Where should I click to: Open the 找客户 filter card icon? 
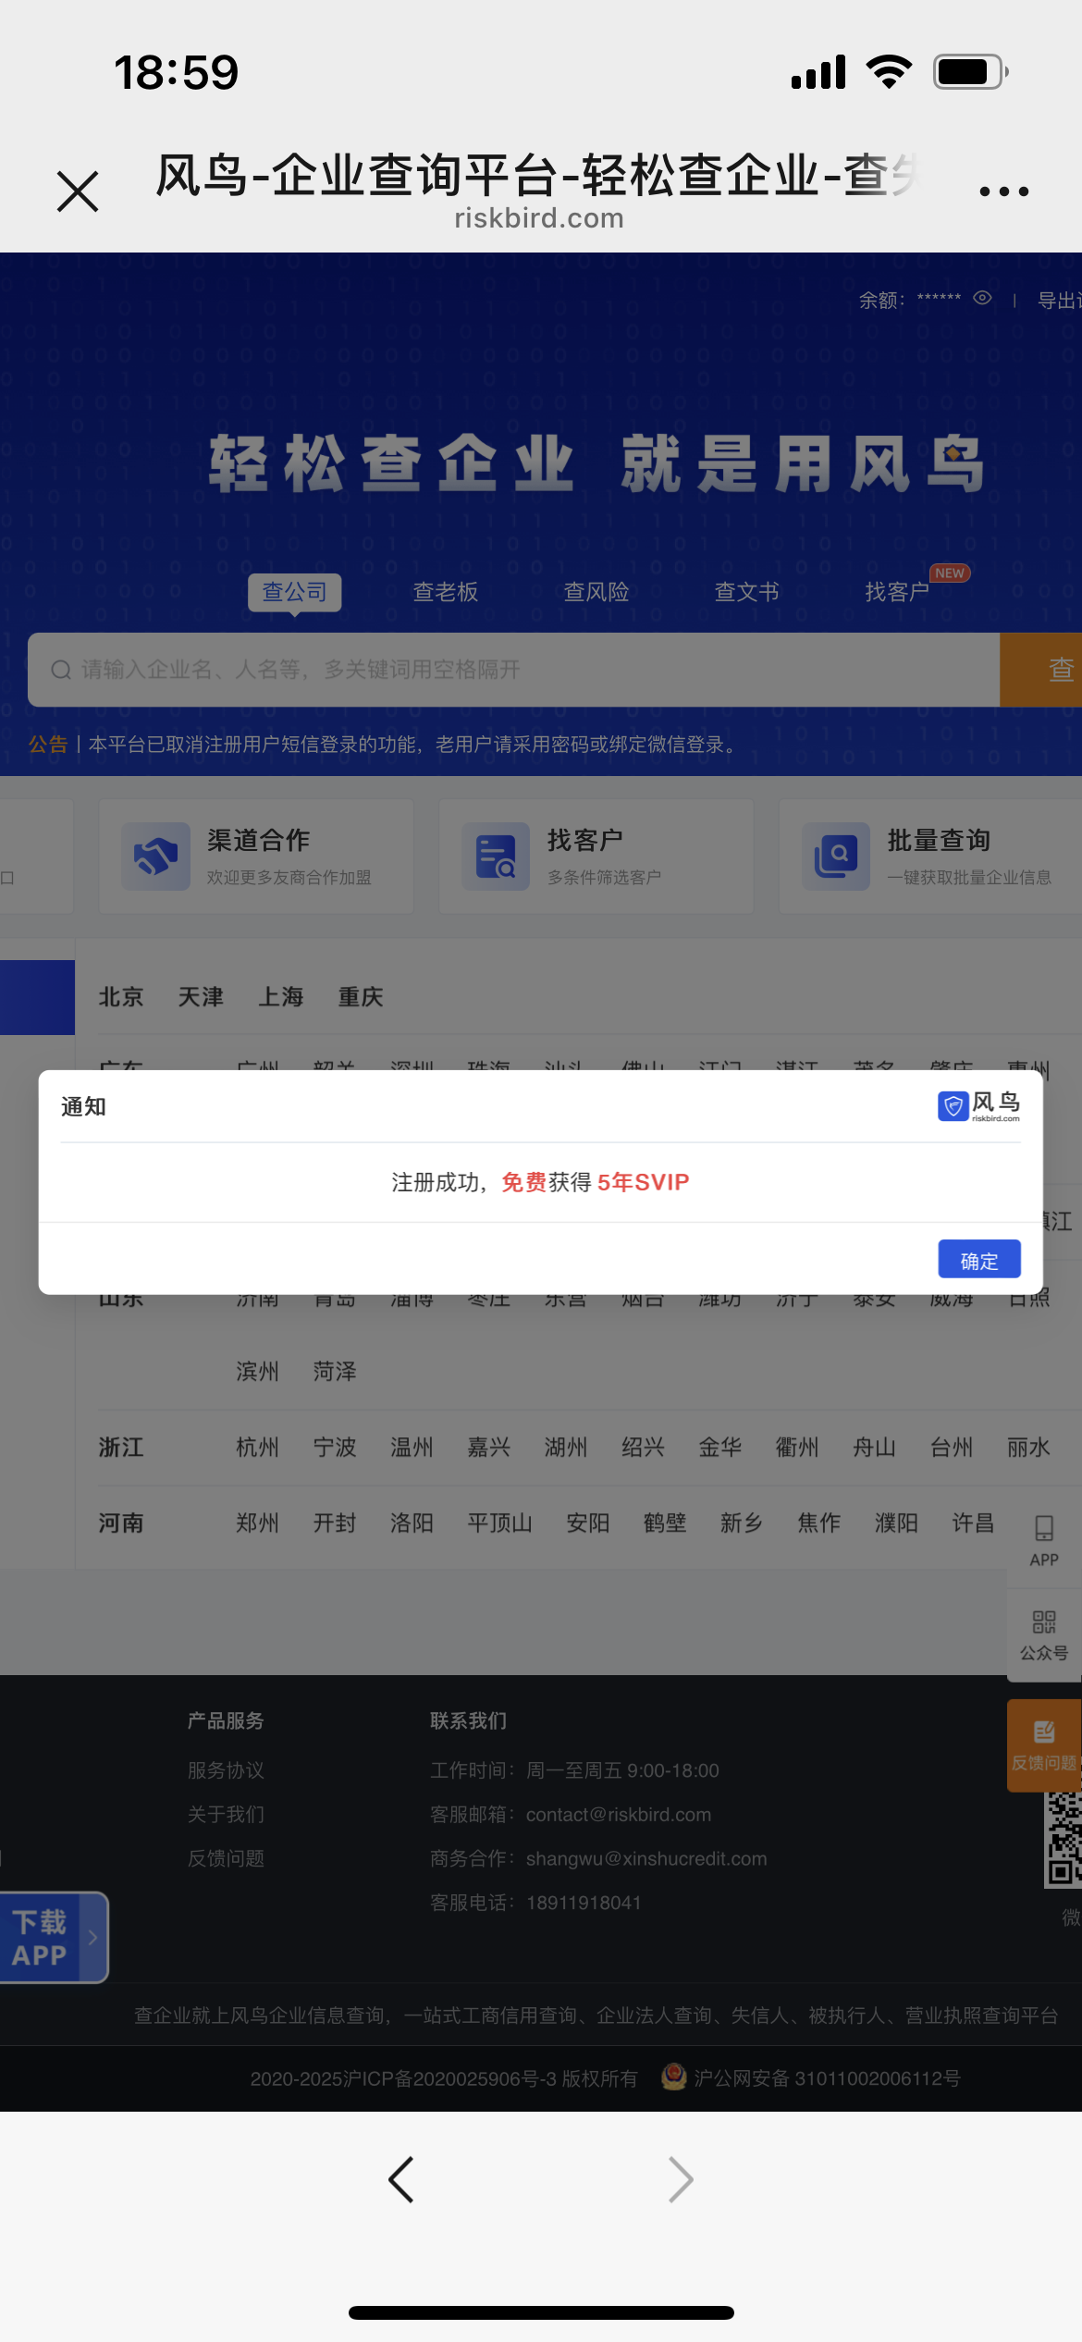coord(496,857)
